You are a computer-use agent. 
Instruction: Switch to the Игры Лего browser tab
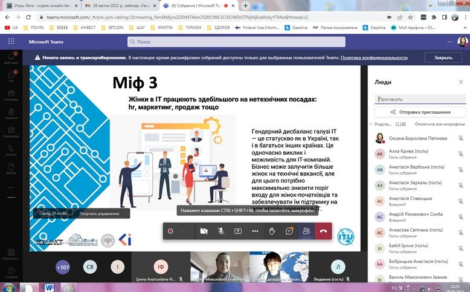point(42,5)
